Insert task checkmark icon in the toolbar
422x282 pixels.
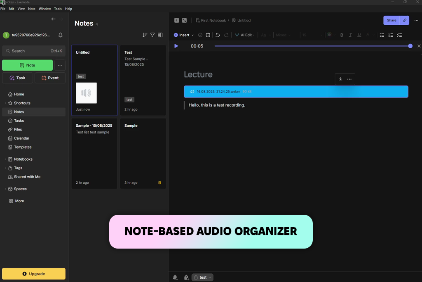pyautogui.click(x=200, y=35)
